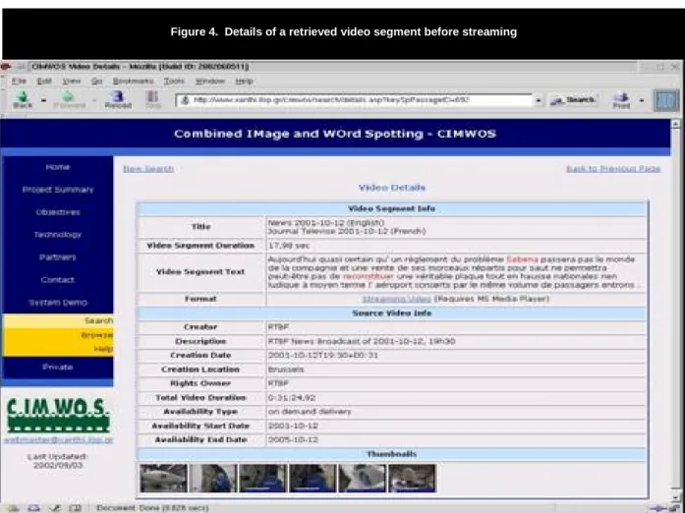Screen dimensions: 685x513
Task: Click Back to Previous Page link
Action: pos(613,169)
